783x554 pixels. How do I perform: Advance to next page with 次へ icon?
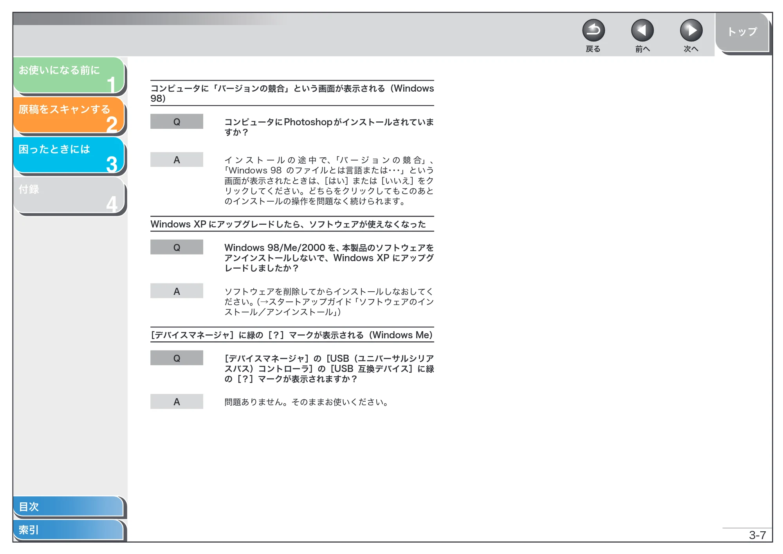[x=691, y=30]
